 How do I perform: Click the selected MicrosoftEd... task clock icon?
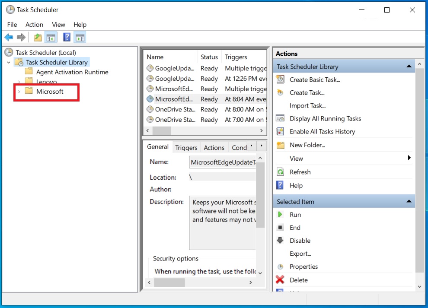(x=150, y=99)
